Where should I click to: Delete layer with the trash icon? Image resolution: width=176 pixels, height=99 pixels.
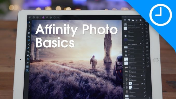(141, 20)
